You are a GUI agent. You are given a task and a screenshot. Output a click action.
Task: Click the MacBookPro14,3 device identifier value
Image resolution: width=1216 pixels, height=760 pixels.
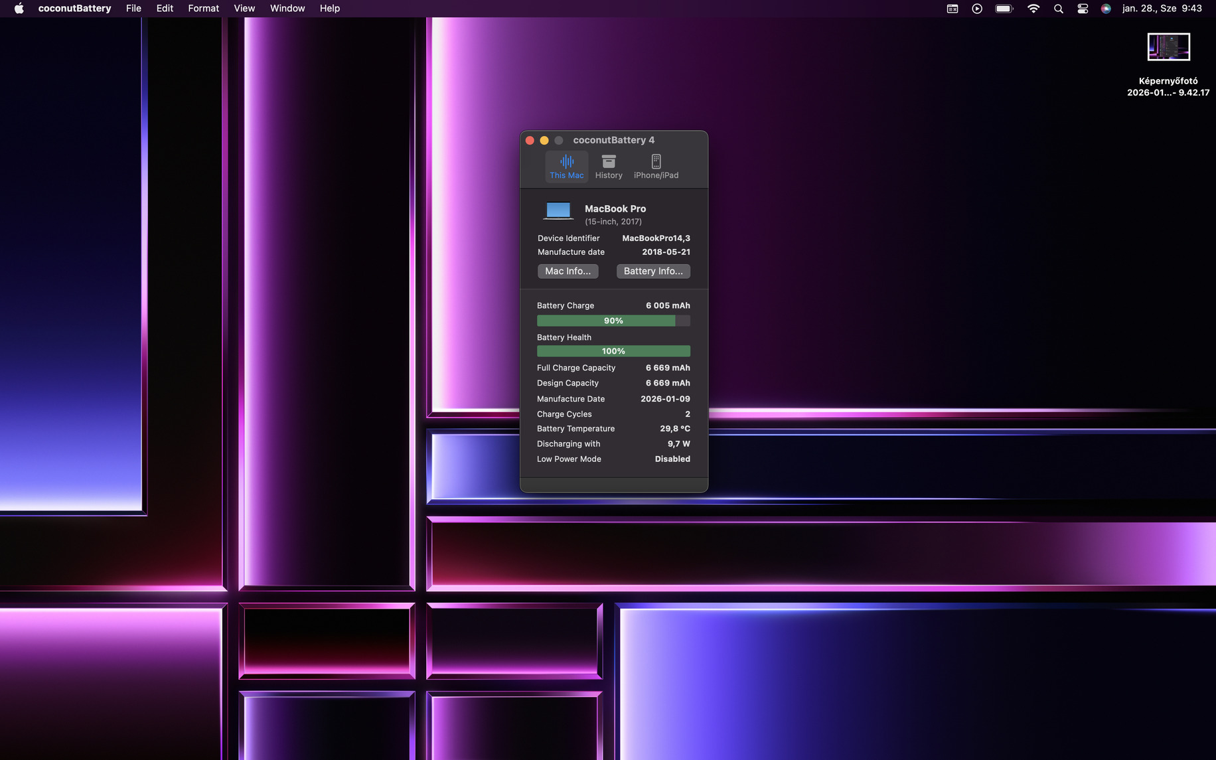(x=656, y=238)
